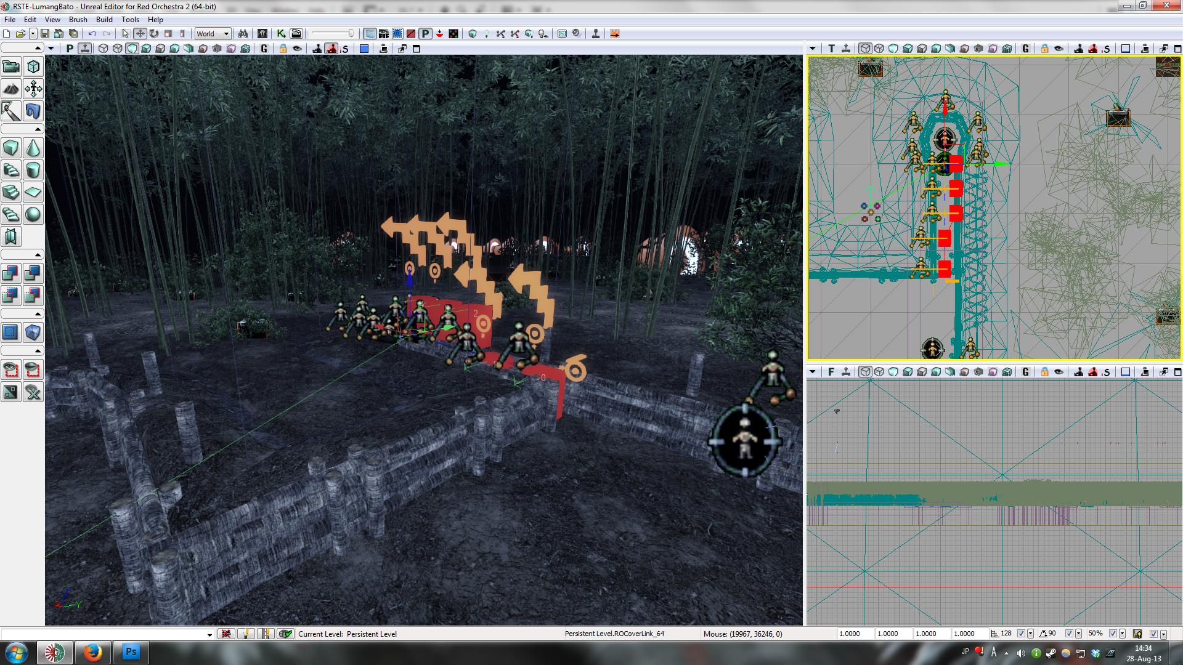
Task: Open the Tools menu
Action: coord(130,20)
